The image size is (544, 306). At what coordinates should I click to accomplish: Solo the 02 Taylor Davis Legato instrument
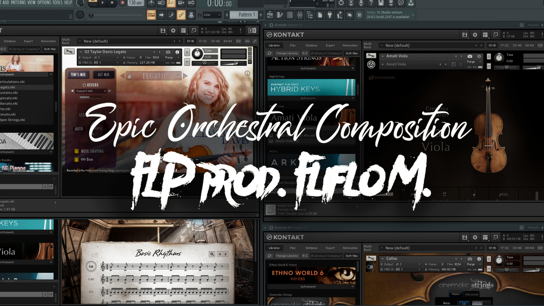[187, 53]
